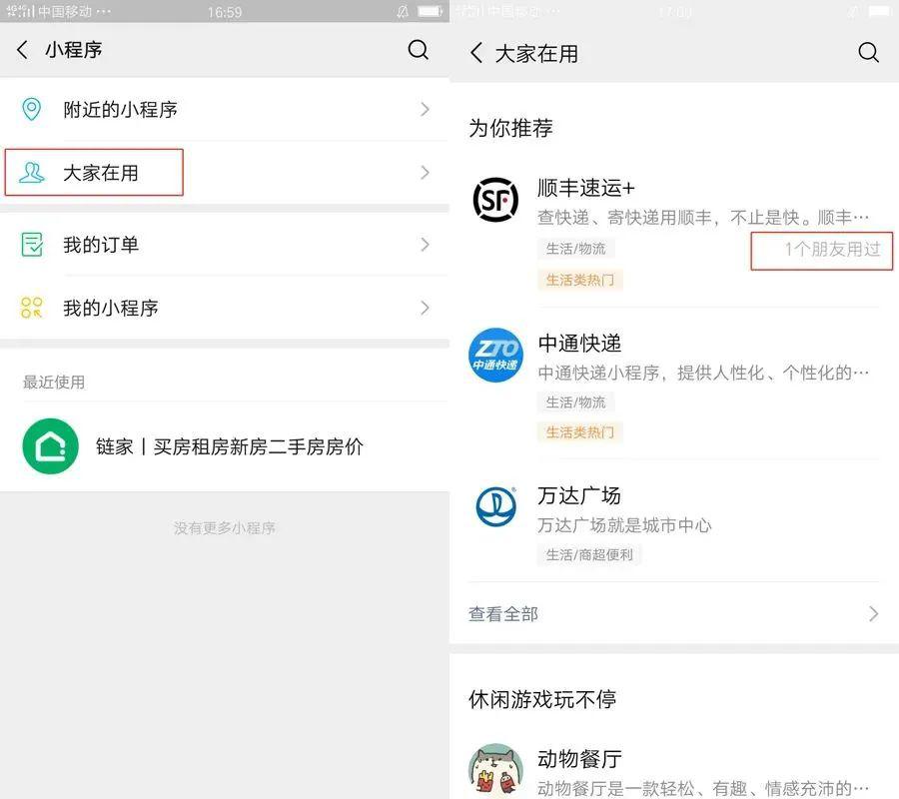Viewport: 899px width, 799px height.
Task: Tap 生活类热门 tag under 中通快递
Action: pyautogui.click(x=579, y=432)
